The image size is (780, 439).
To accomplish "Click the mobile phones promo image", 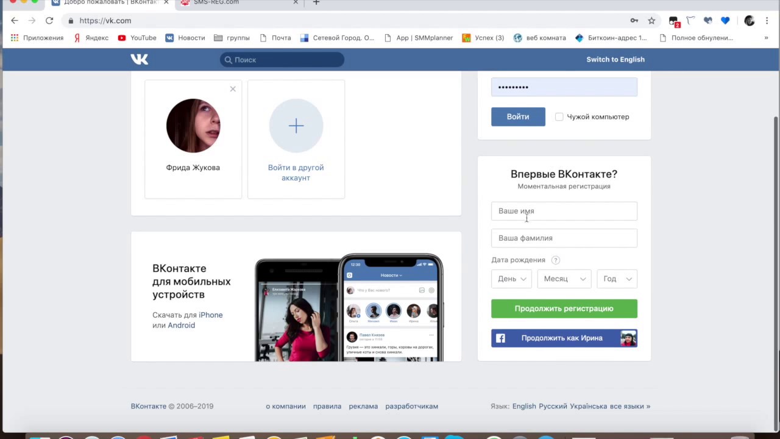I will click(x=349, y=307).
